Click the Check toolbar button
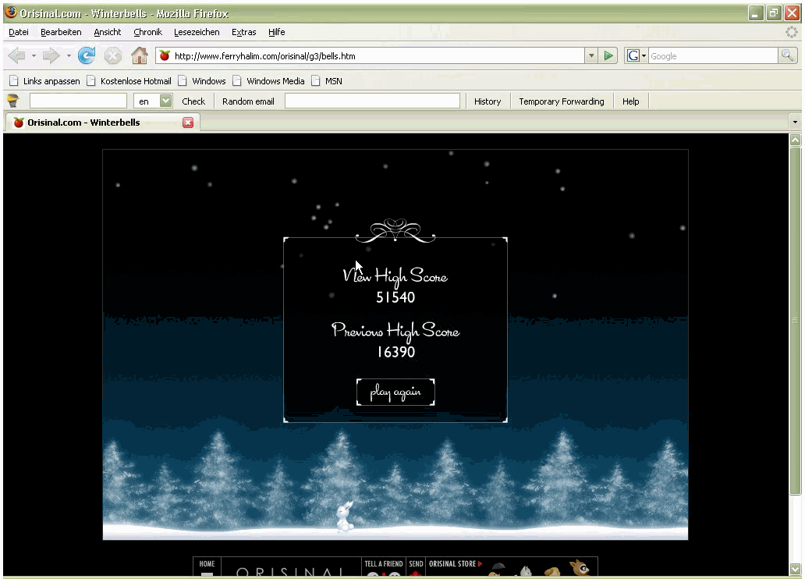 [193, 101]
